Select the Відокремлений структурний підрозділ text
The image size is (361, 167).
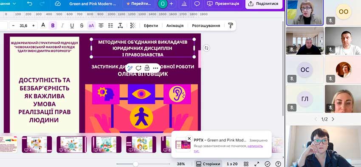tap(45, 47)
